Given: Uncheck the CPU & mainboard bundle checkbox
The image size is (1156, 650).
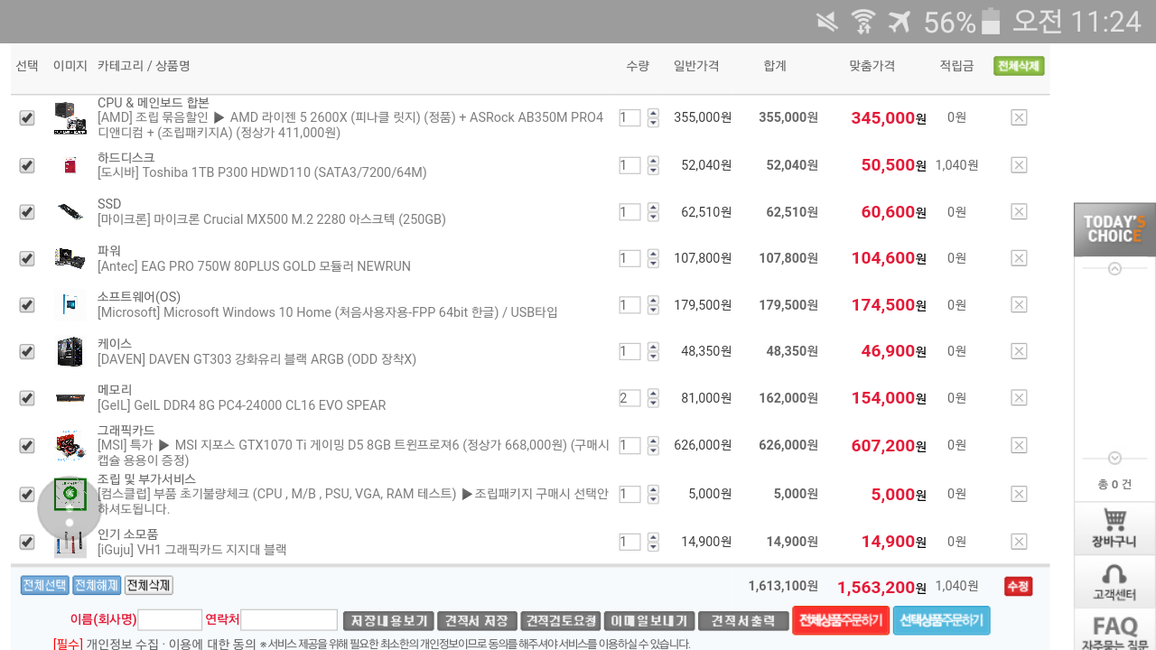Looking at the screenshot, I should pos(27,118).
